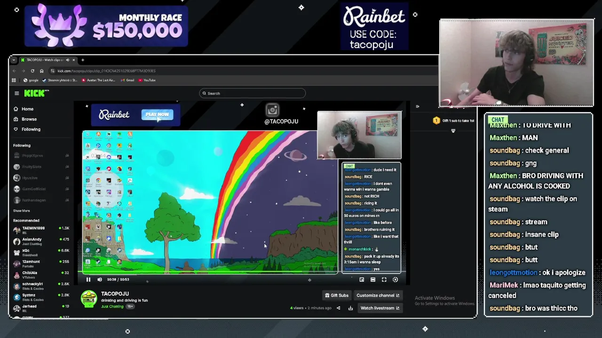602x338 pixels.
Task: Enter fullscreen video mode
Action: (x=384, y=279)
